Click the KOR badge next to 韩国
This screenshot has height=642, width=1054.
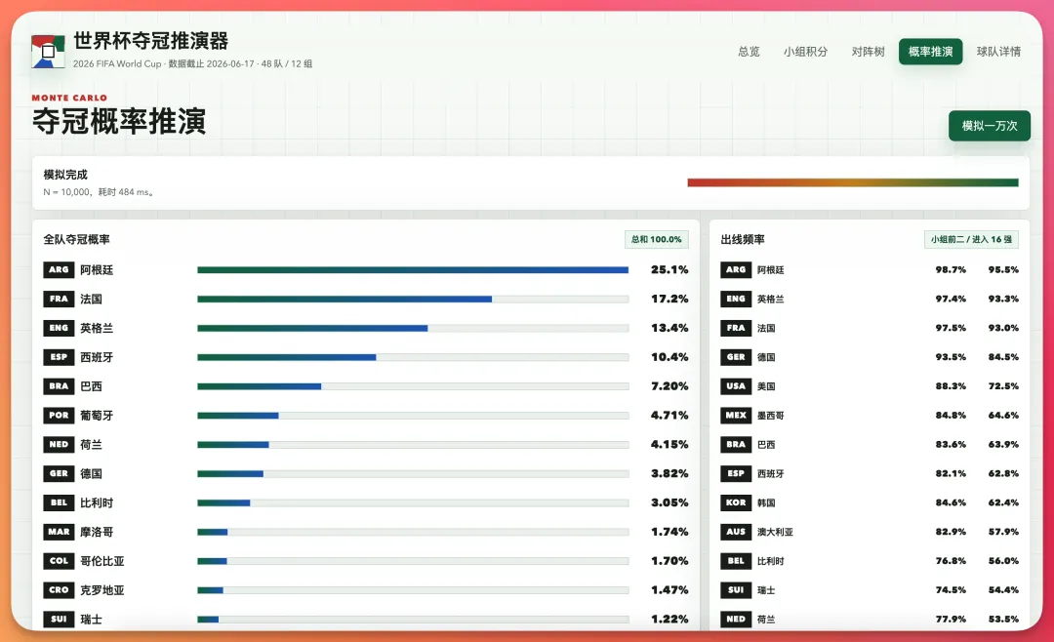click(x=736, y=502)
